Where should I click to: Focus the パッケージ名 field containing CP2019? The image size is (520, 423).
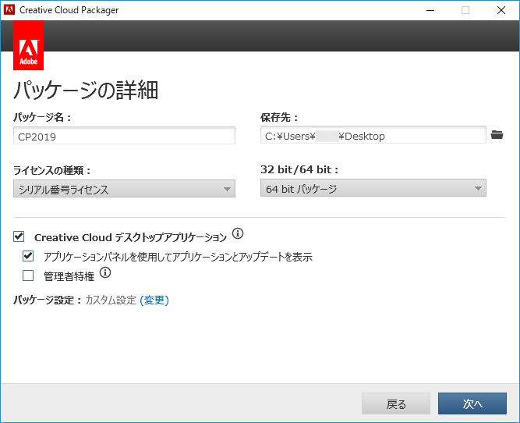125,136
